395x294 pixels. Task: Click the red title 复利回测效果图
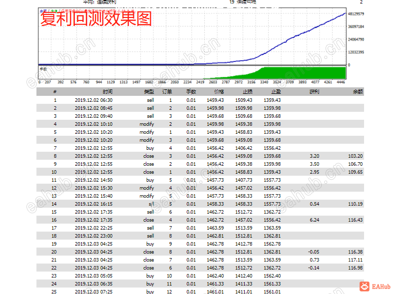pos(96,18)
